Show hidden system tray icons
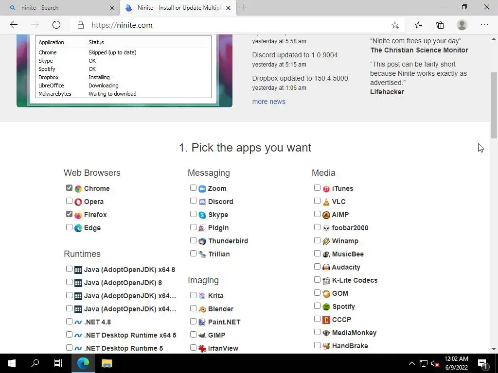 pos(411,363)
